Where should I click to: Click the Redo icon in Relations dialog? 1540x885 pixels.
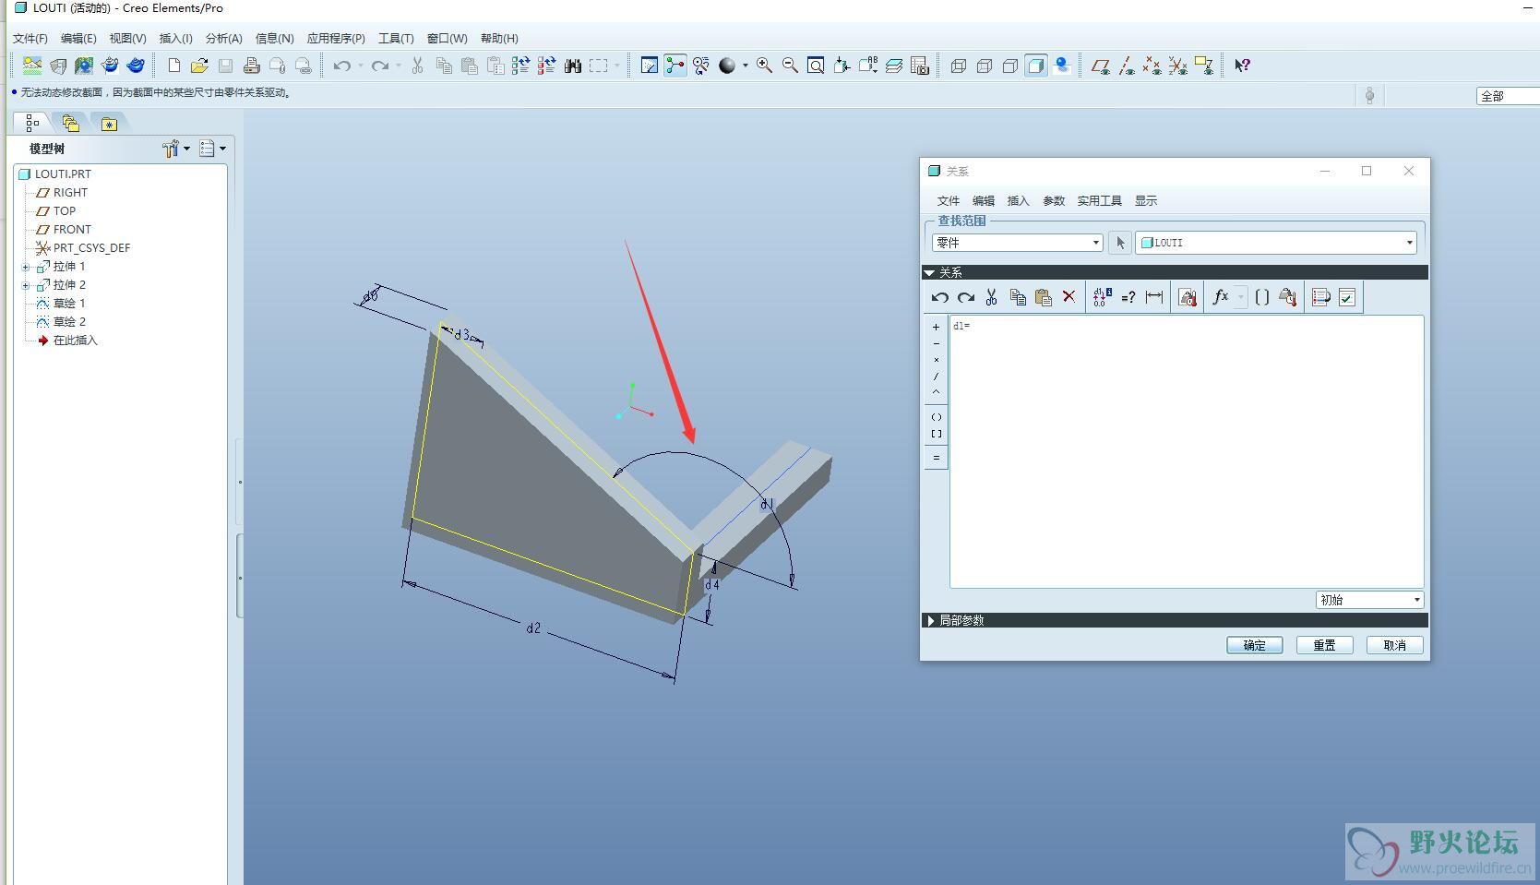(x=965, y=297)
